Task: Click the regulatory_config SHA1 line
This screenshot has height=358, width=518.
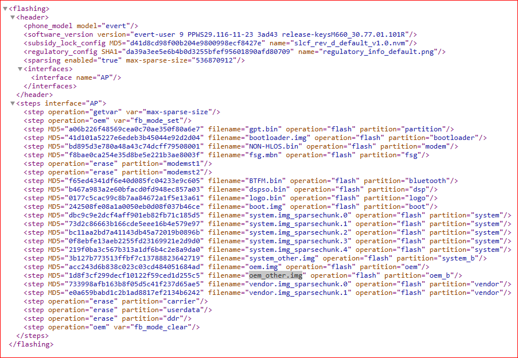Action: 235,52
